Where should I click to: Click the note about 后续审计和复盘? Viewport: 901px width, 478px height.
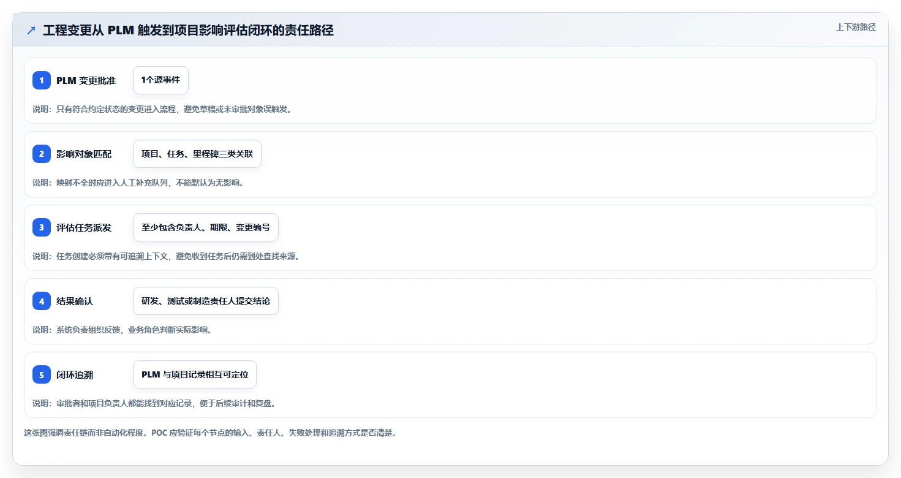154,403
